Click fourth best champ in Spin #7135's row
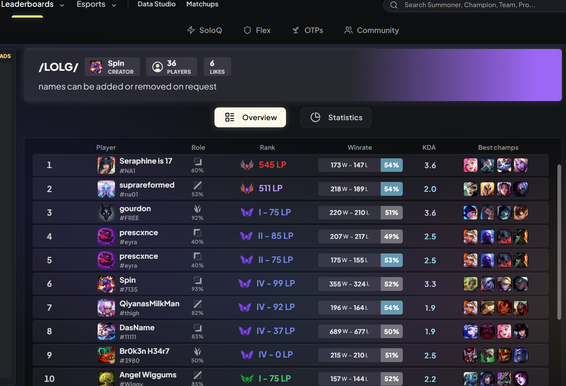Screen dimensions: 566x386 coord(521,284)
